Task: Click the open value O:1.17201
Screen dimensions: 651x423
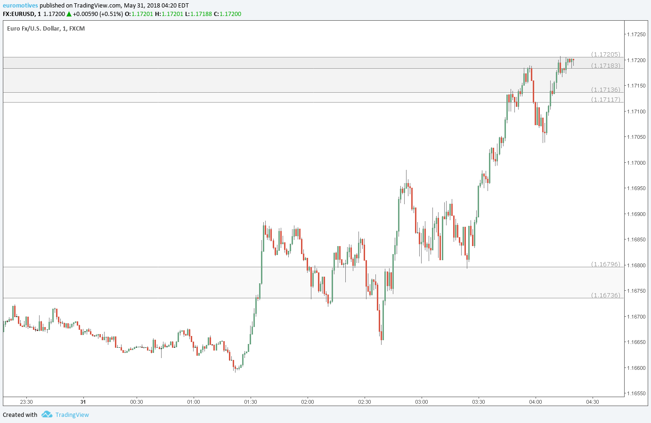Action: coord(139,14)
